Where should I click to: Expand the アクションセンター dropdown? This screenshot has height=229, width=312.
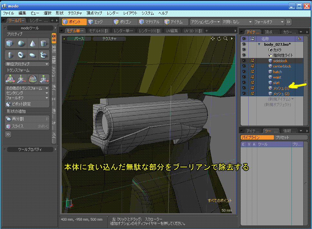pyautogui.click(x=205, y=22)
